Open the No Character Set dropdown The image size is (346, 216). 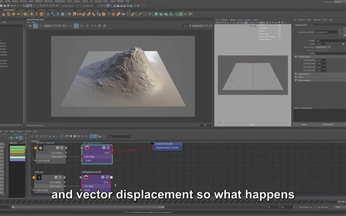306,207
